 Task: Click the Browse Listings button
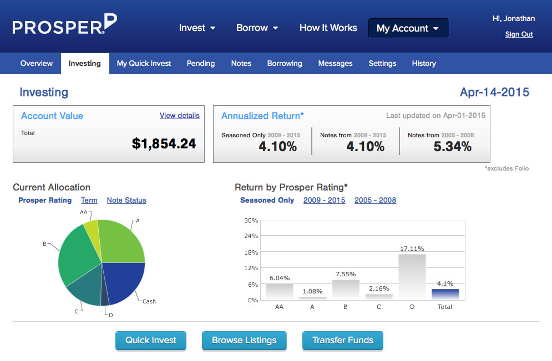coord(244,341)
